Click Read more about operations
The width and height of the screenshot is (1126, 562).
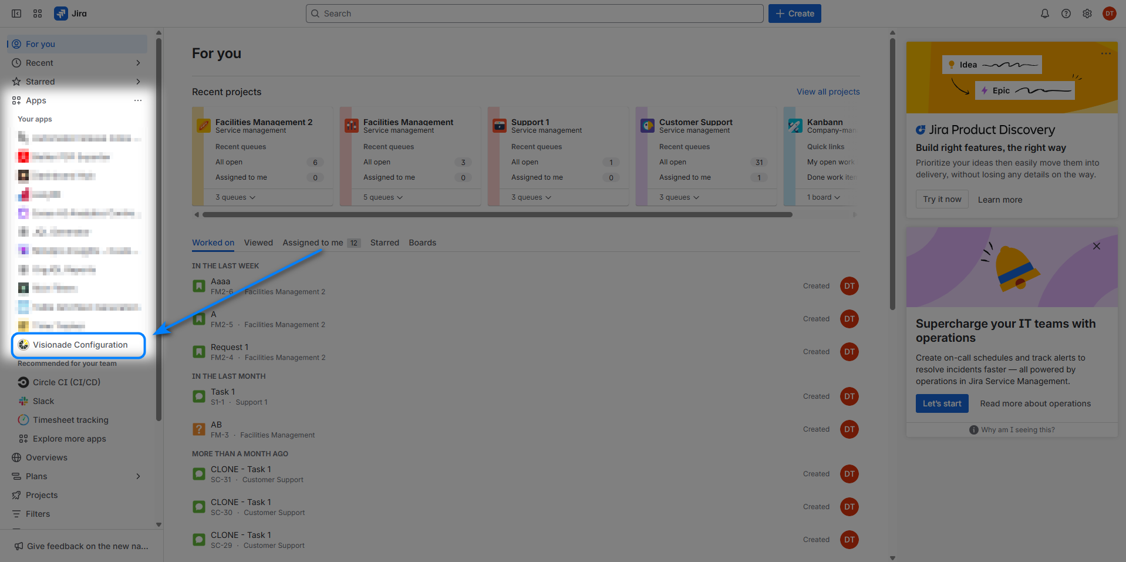click(1035, 403)
